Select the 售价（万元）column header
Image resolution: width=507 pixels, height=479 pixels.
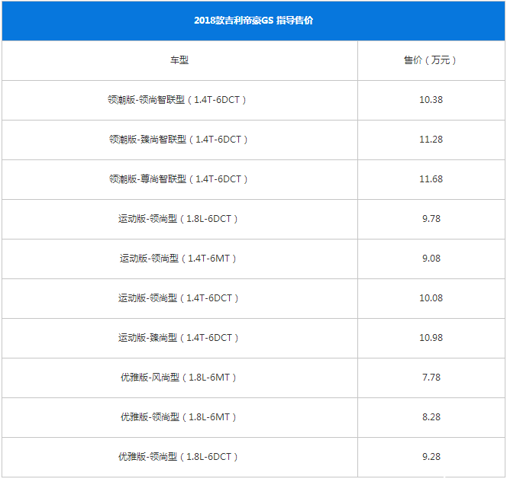coord(431,60)
